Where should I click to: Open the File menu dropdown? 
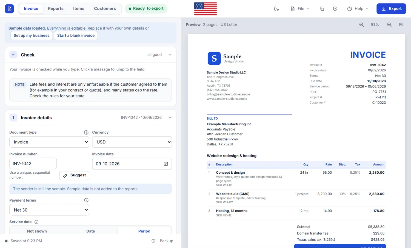(300, 9)
